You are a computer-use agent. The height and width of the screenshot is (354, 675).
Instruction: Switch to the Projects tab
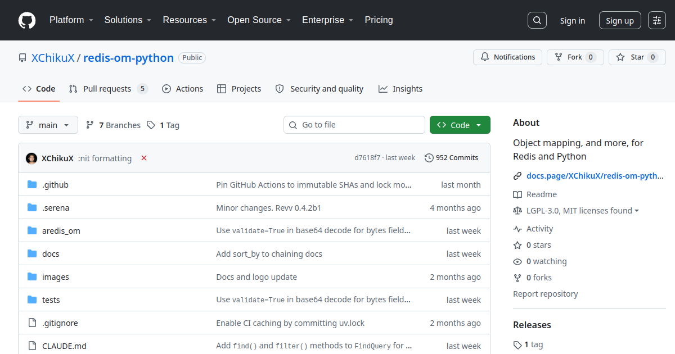click(x=239, y=89)
